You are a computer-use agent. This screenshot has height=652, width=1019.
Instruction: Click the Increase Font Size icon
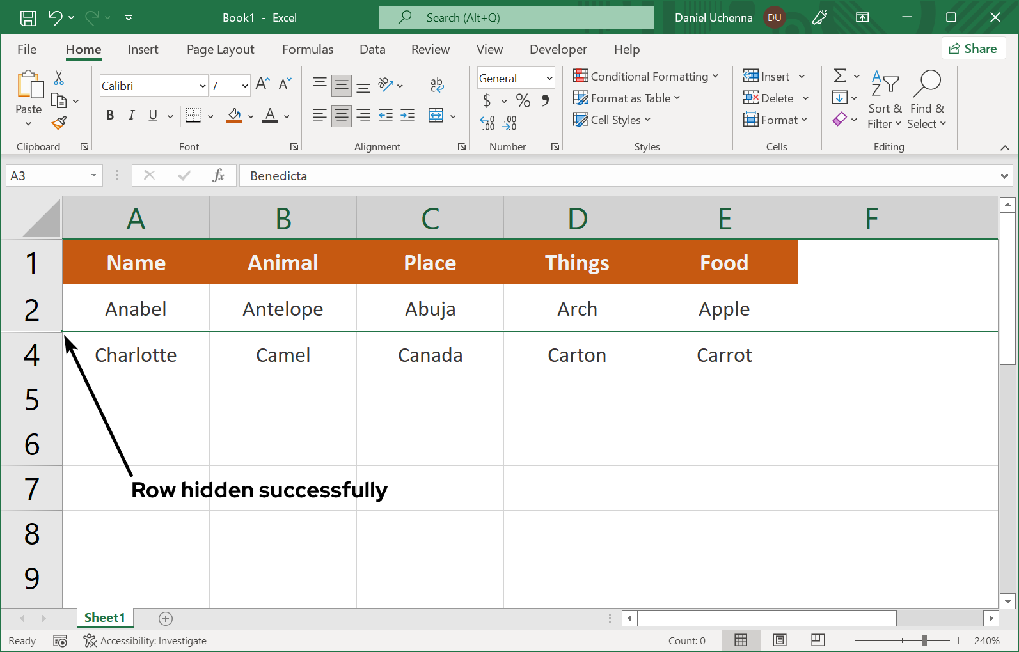(x=262, y=84)
